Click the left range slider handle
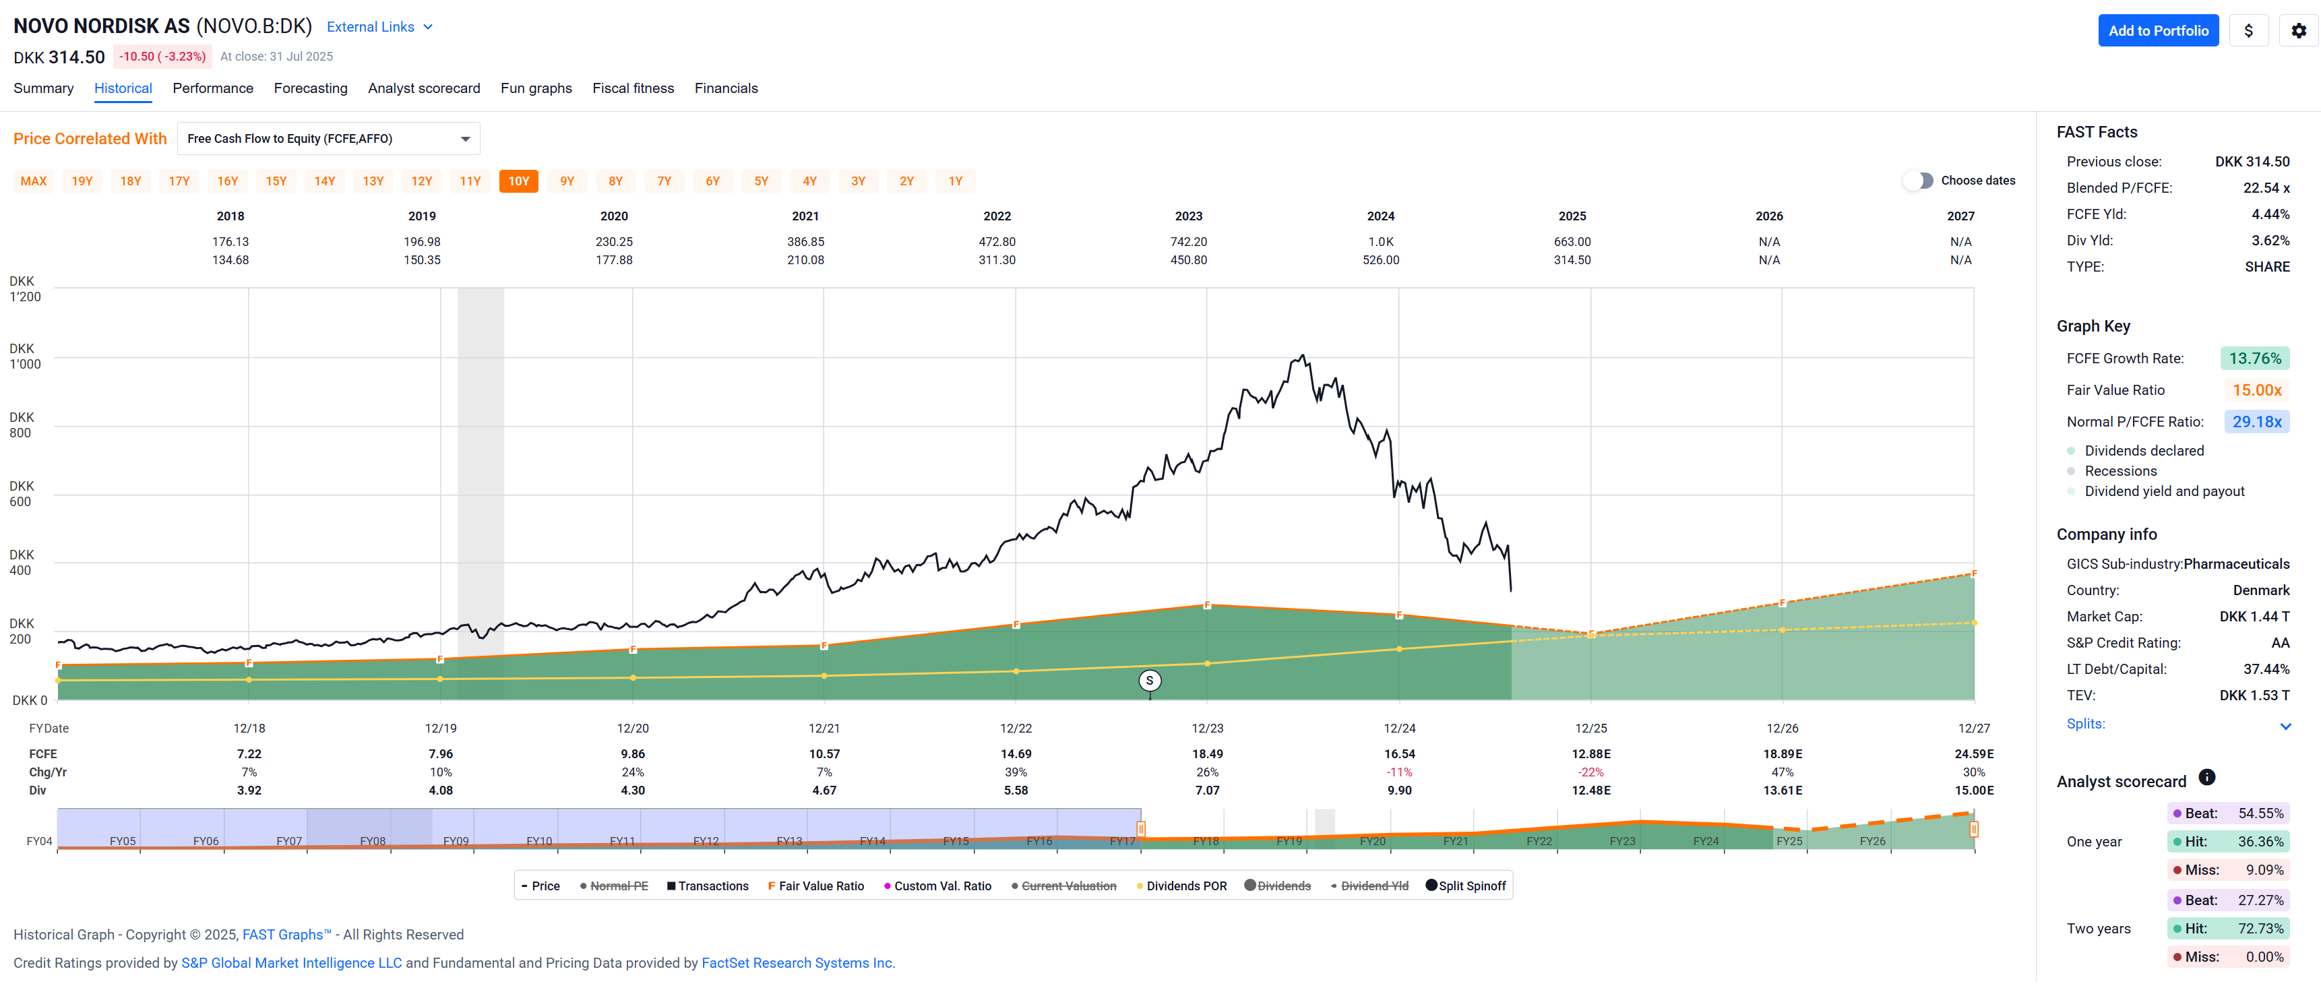2321x988 pixels. pyautogui.click(x=1141, y=830)
